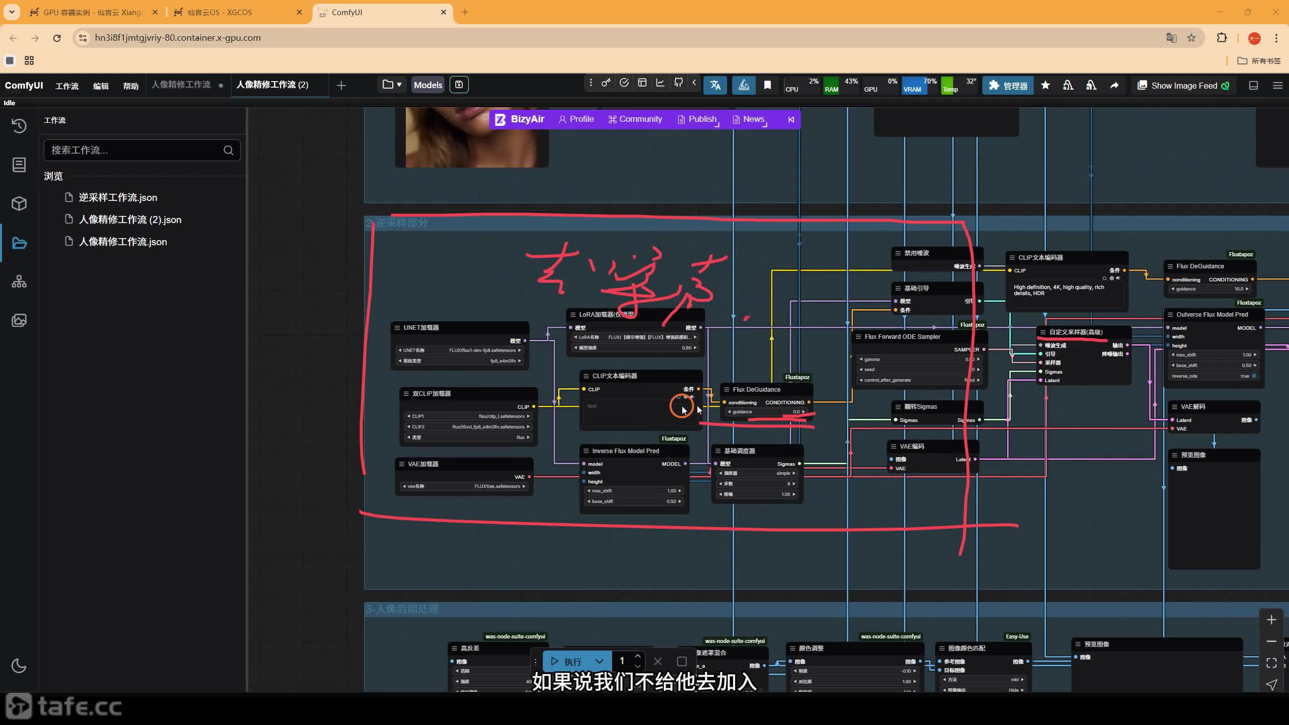Viewport: 1289px width, 725px height.
Task: Click the key icon in top toolbar
Action: pyautogui.click(x=606, y=83)
